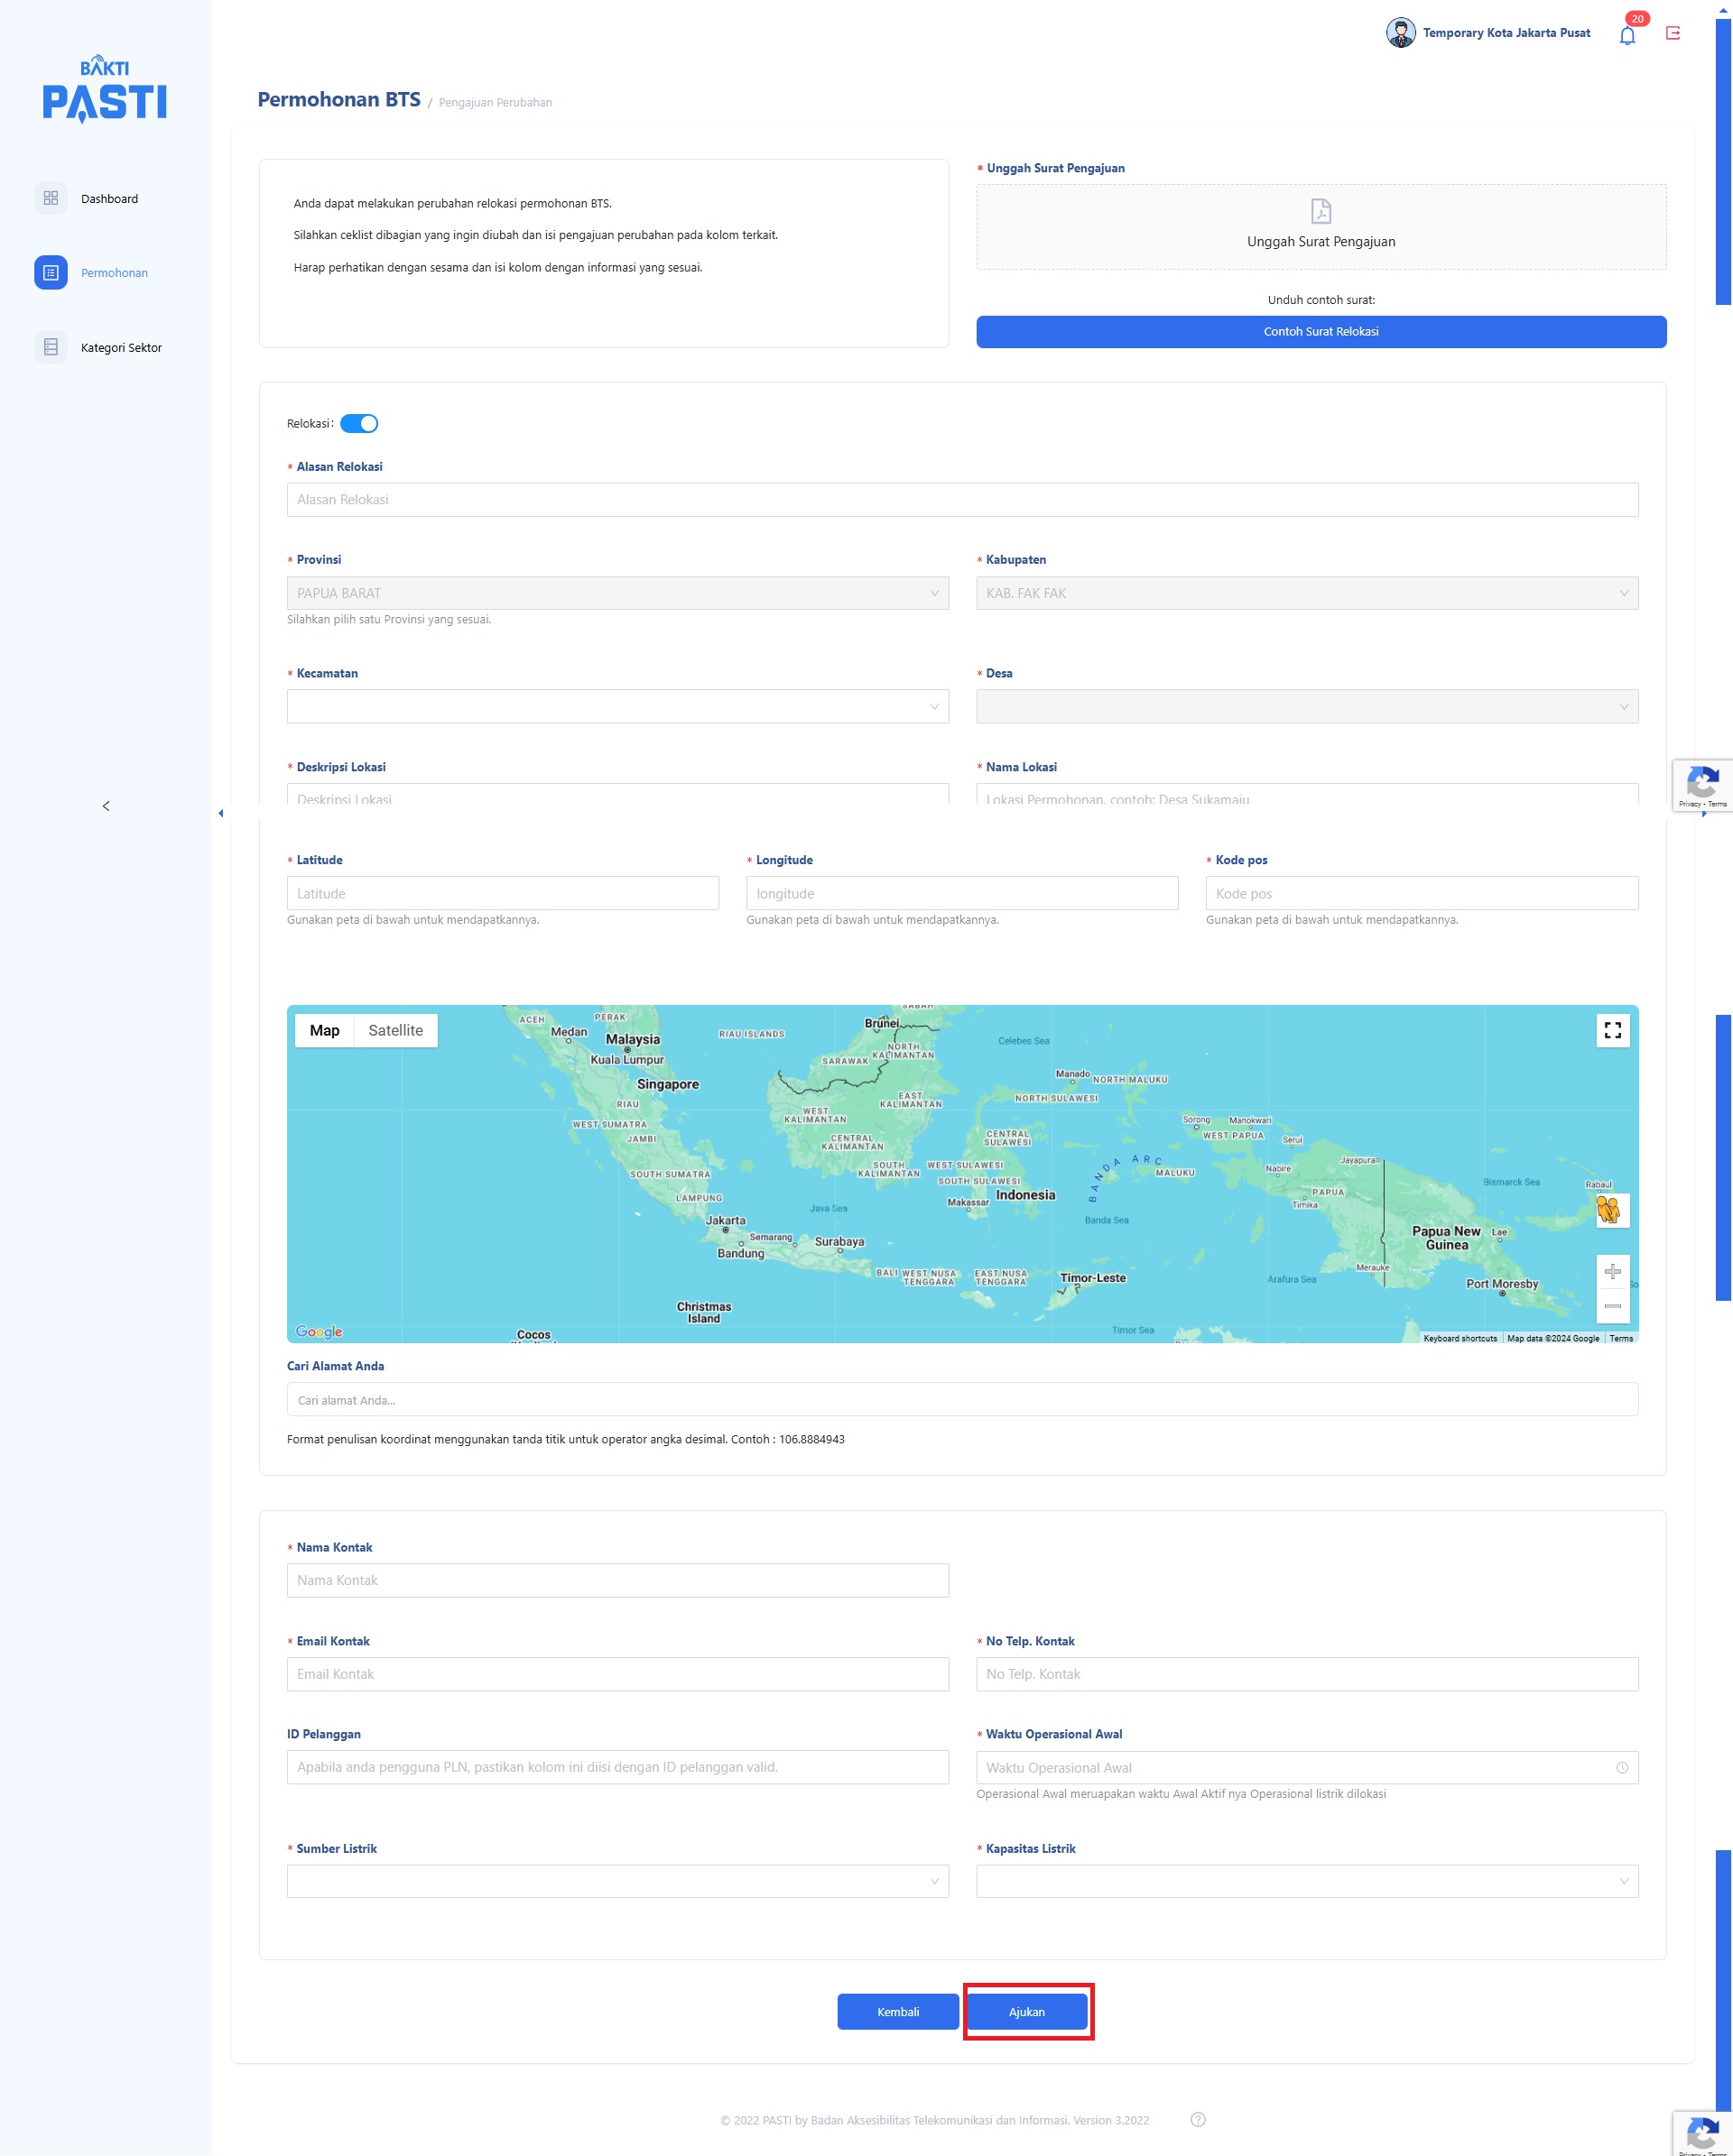Zoom out on the map
1733x2156 pixels.
click(1612, 1306)
